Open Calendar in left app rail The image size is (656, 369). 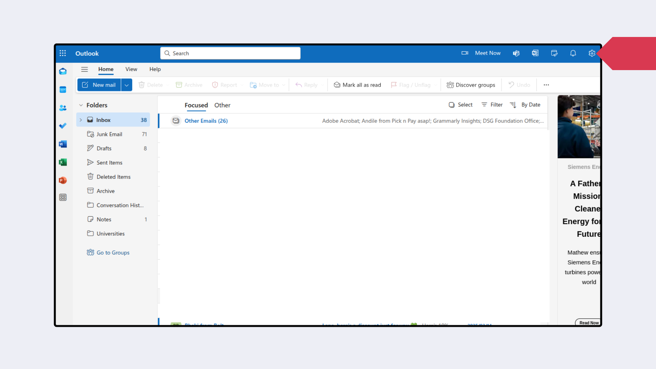click(63, 90)
